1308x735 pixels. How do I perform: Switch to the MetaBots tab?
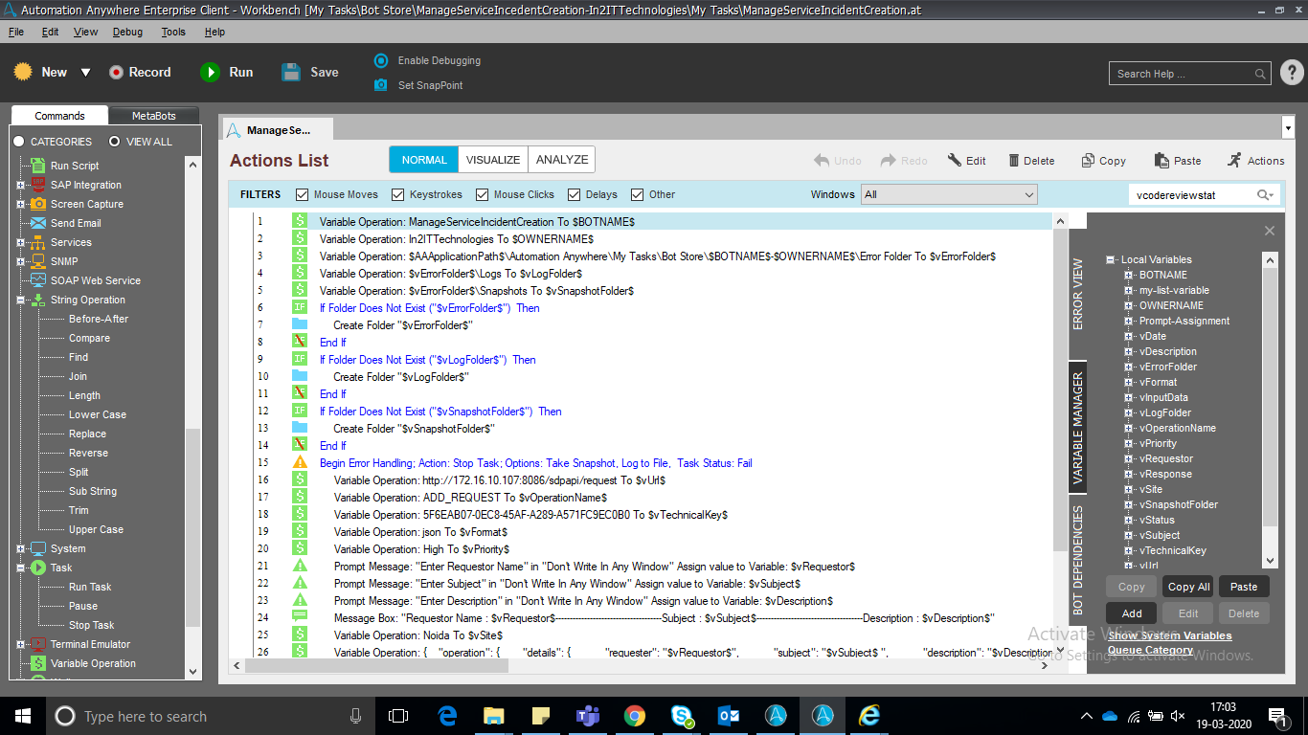153,116
